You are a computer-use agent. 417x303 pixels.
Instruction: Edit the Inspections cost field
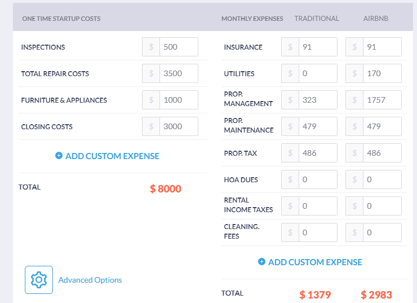pyautogui.click(x=178, y=47)
